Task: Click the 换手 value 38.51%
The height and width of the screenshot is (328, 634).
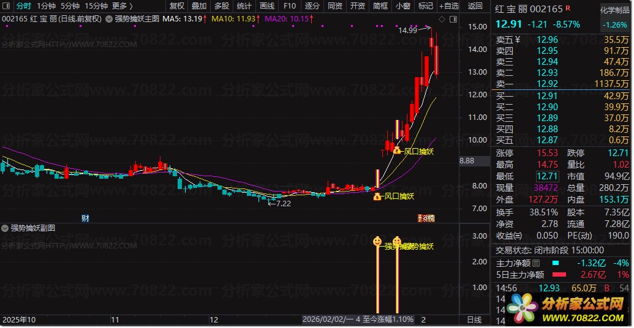Action: click(x=544, y=212)
